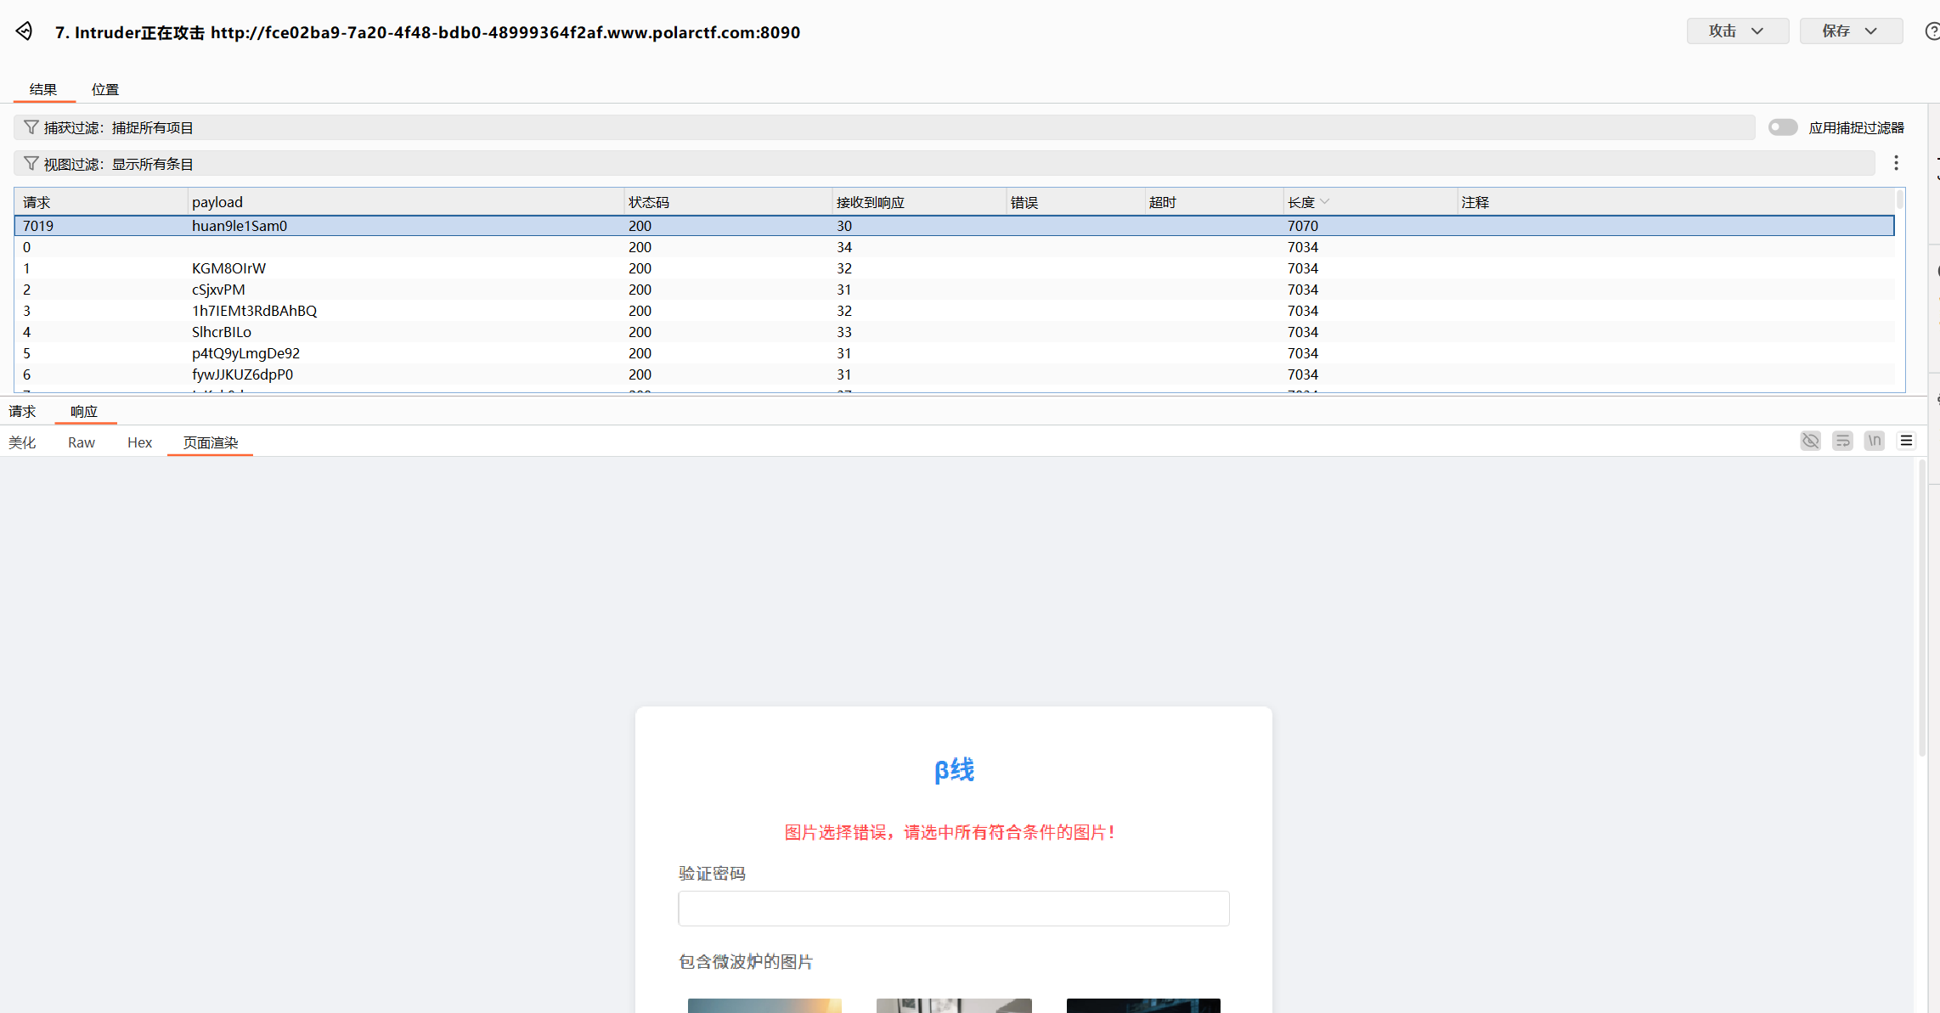Click the rendered page vertical scrollbar
This screenshot has width=1940, height=1013.
1921,607
